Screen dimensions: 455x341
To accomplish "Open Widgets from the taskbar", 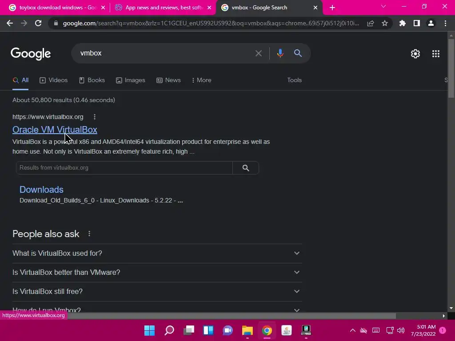I will [x=208, y=330].
